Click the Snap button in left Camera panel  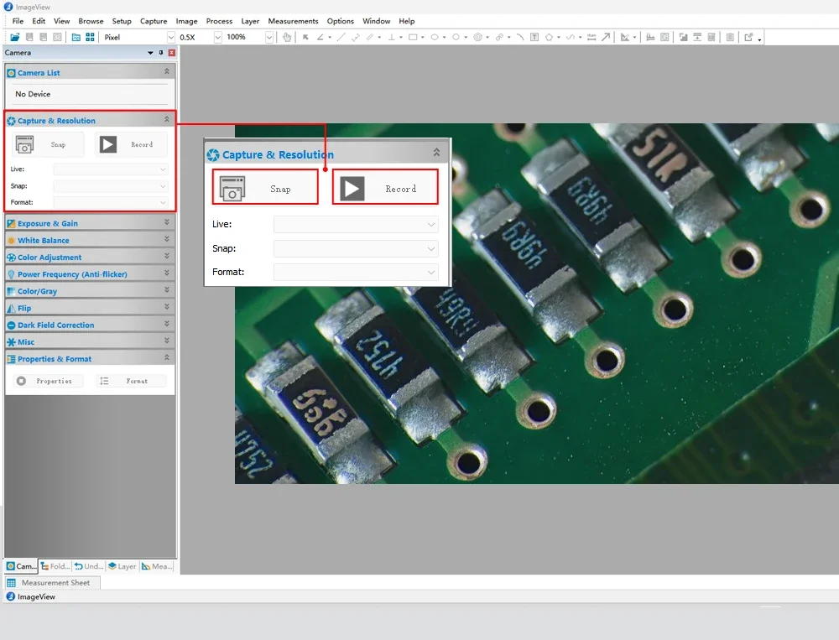(48, 144)
